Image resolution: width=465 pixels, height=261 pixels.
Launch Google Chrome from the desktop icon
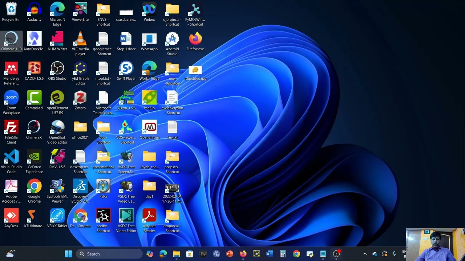click(x=34, y=191)
